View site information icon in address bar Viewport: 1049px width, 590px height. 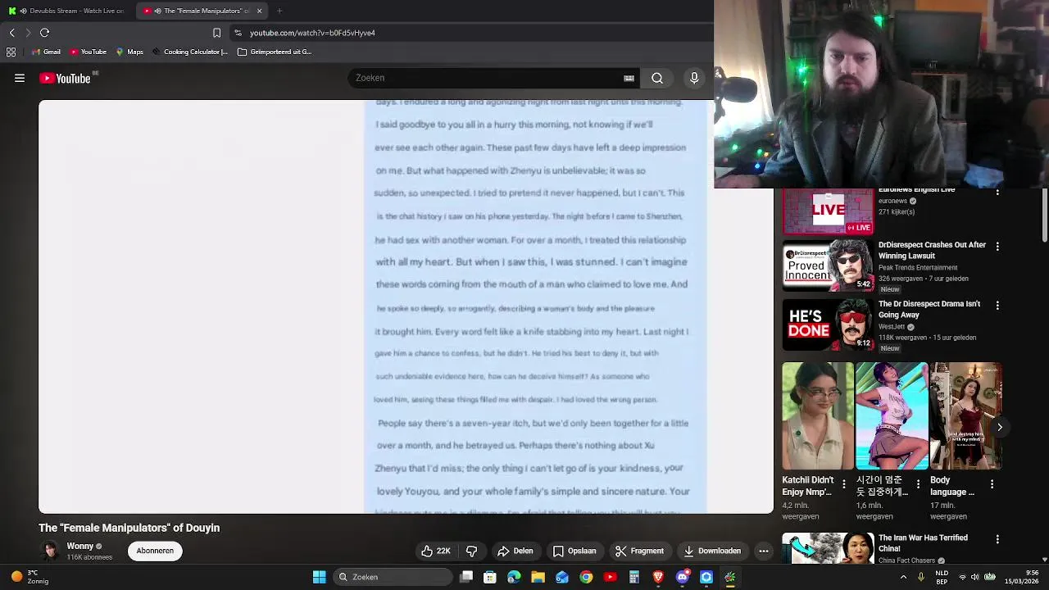click(238, 33)
